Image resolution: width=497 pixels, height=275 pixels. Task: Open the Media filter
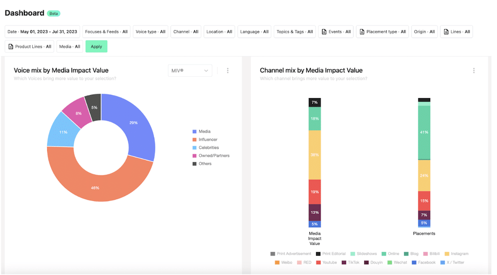click(x=70, y=47)
